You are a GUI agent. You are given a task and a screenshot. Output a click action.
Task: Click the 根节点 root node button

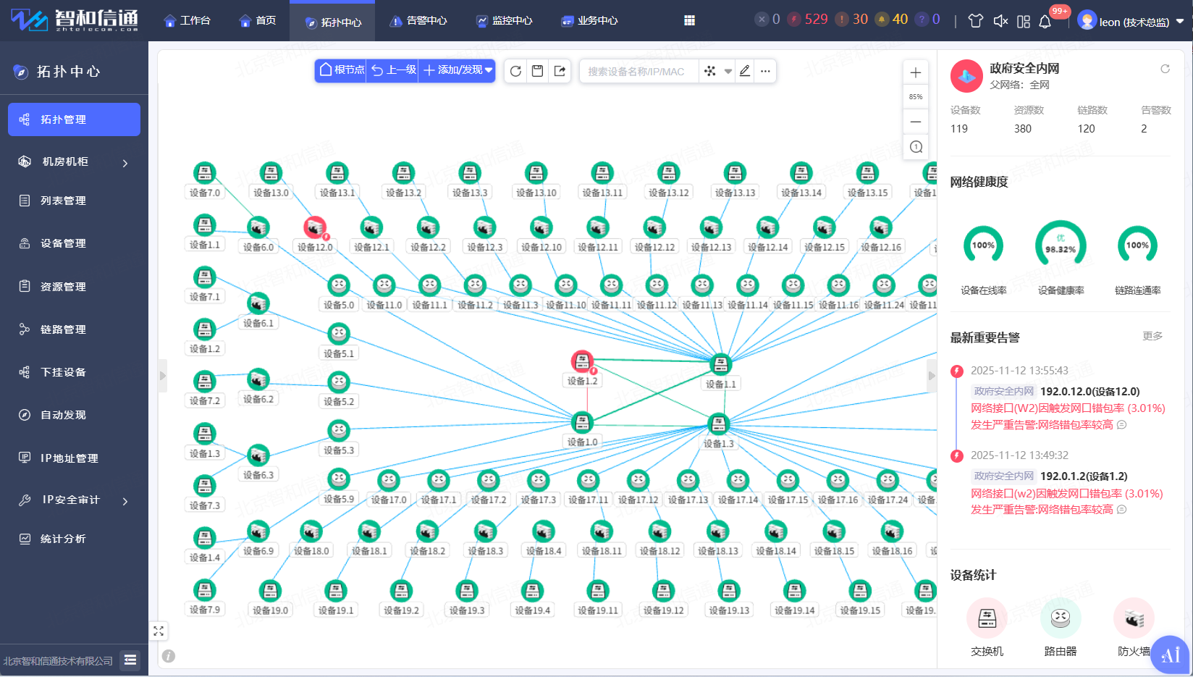click(x=342, y=70)
